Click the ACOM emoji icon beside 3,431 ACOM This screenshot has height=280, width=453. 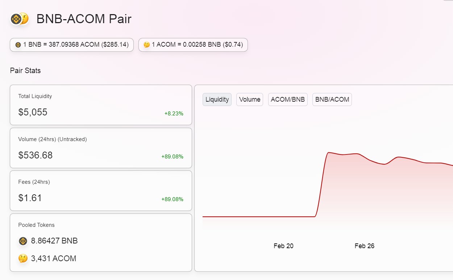tap(23, 258)
